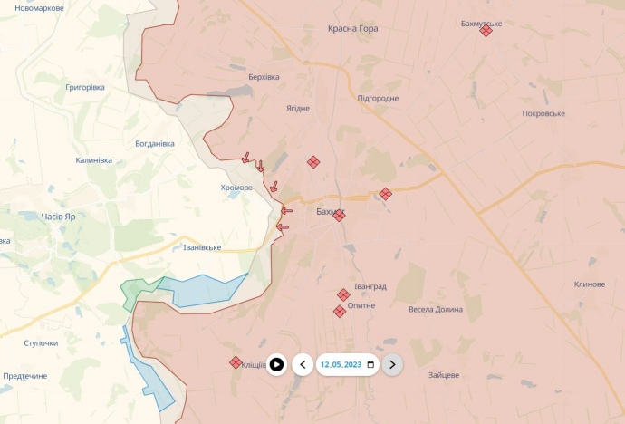Select the unit marker next to Кліщіївка
The image size is (625, 424).
[x=236, y=362]
